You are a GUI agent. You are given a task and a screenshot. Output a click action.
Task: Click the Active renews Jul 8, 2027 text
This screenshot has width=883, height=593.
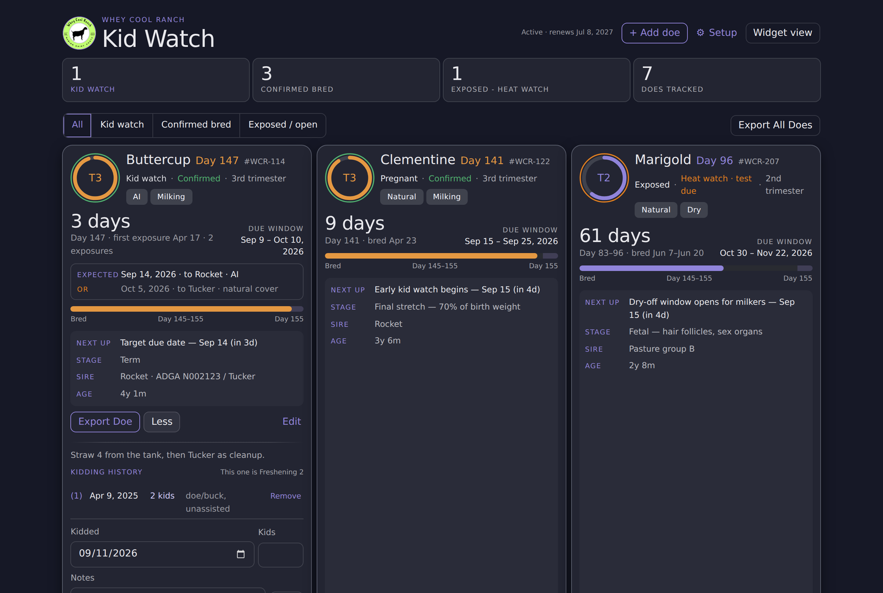click(567, 33)
